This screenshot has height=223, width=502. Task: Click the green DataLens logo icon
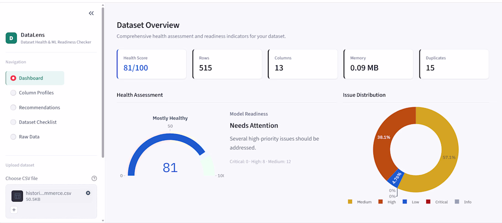(x=11, y=38)
